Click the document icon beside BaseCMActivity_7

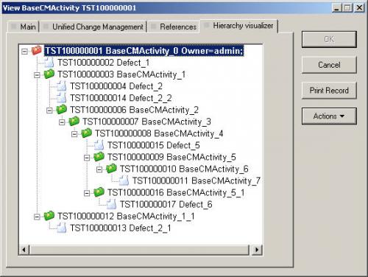click(x=124, y=180)
